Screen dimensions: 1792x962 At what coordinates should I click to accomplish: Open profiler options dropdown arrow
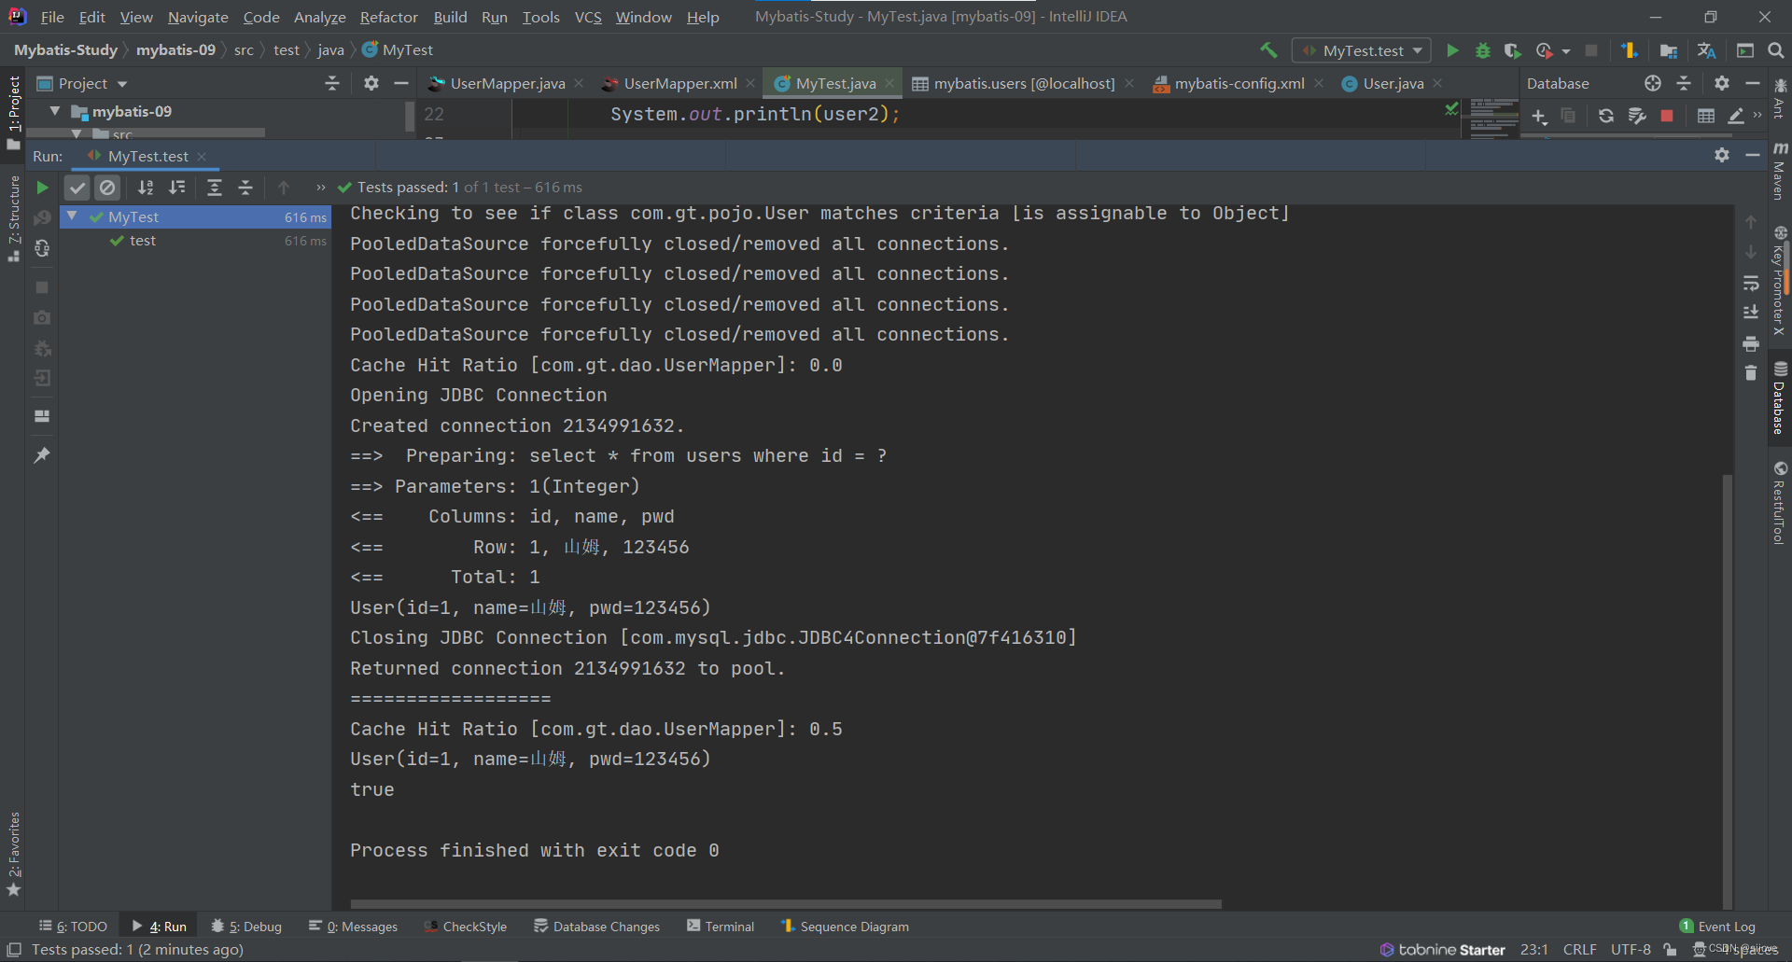[x=1566, y=50]
